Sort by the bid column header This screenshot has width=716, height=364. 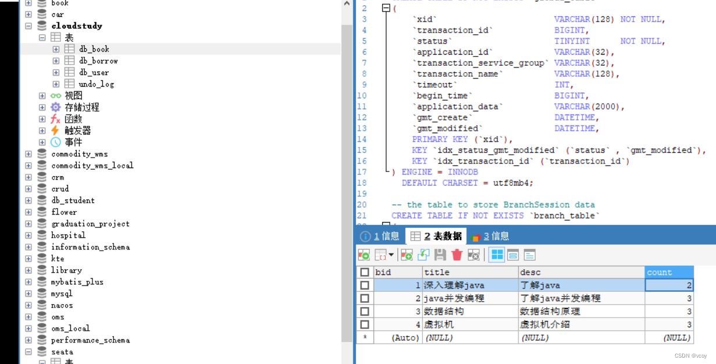click(398, 272)
